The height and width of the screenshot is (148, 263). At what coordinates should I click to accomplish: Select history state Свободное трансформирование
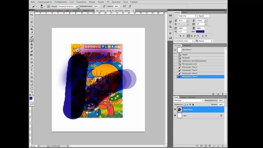pyautogui.click(x=194, y=61)
